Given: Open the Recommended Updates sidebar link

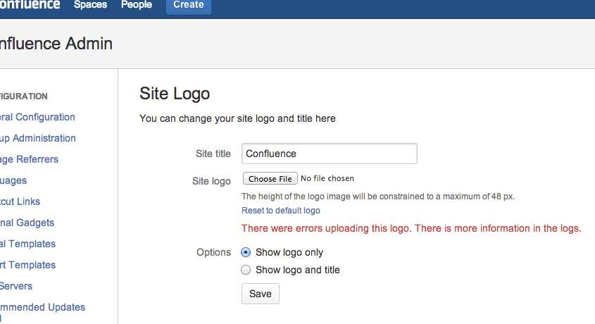Looking at the screenshot, I should click(x=42, y=307).
